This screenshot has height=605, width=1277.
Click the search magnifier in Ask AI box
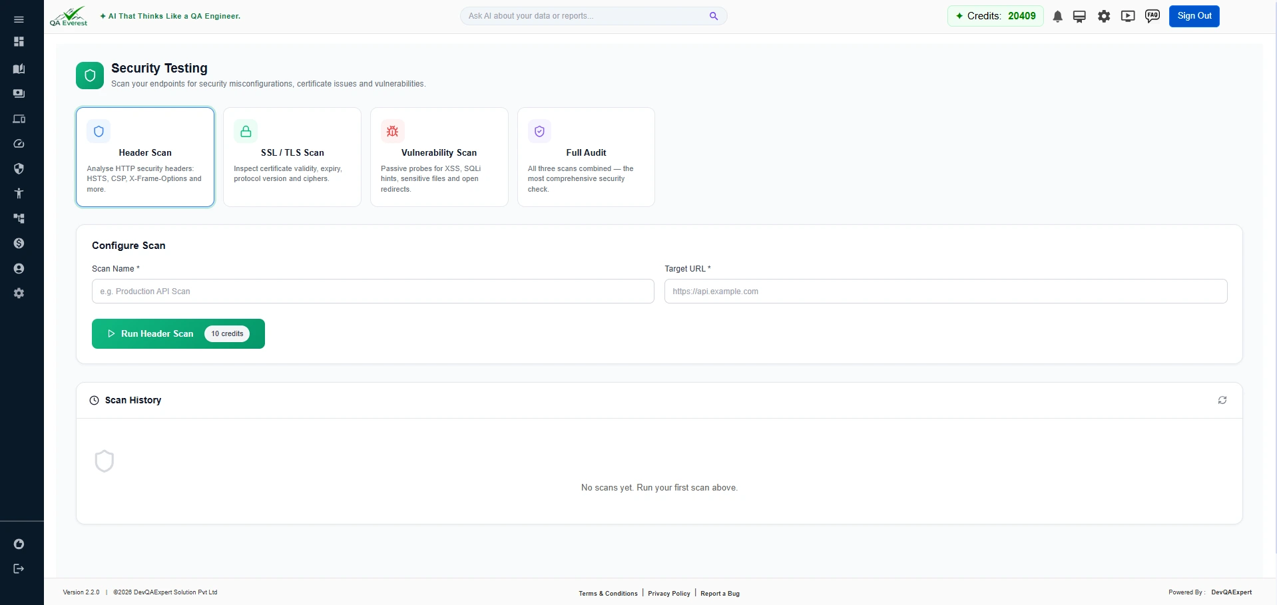tap(714, 16)
